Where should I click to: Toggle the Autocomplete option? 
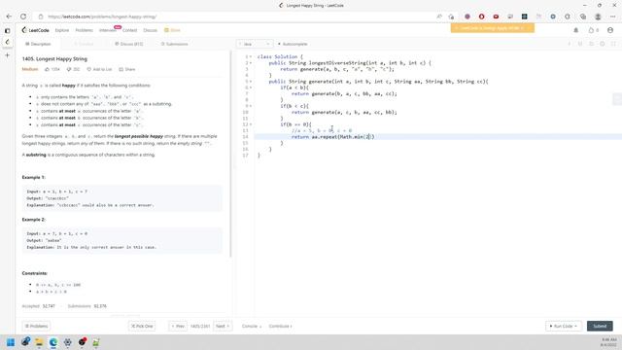[x=293, y=44]
